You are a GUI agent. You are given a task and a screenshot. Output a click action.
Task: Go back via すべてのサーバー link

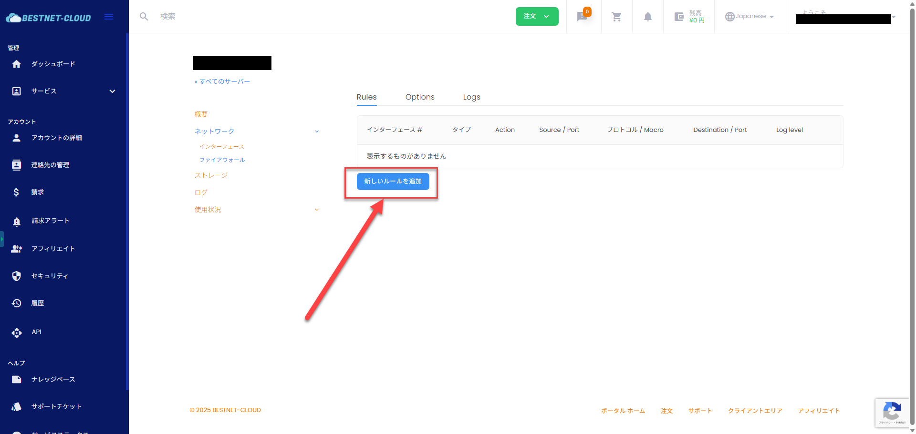(222, 81)
